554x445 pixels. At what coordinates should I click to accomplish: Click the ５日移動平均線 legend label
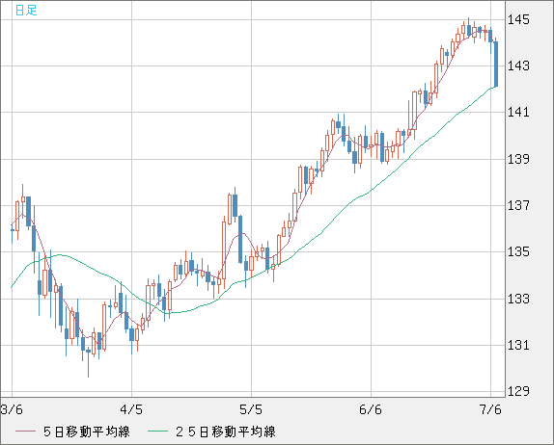coord(87,432)
